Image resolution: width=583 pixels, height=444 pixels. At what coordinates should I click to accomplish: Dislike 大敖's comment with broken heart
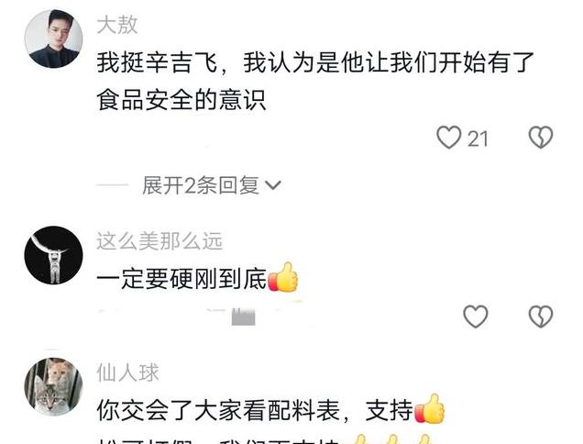click(x=541, y=138)
